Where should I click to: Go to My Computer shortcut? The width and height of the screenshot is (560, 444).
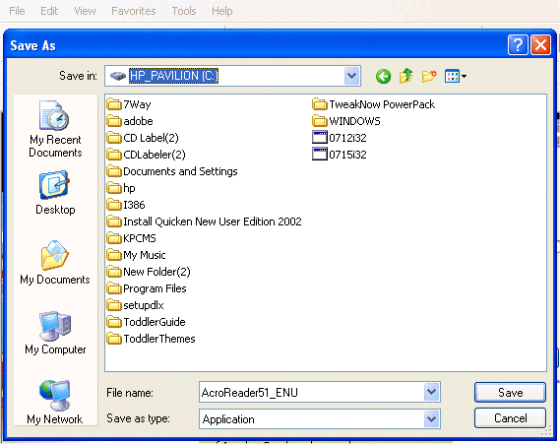(x=55, y=333)
